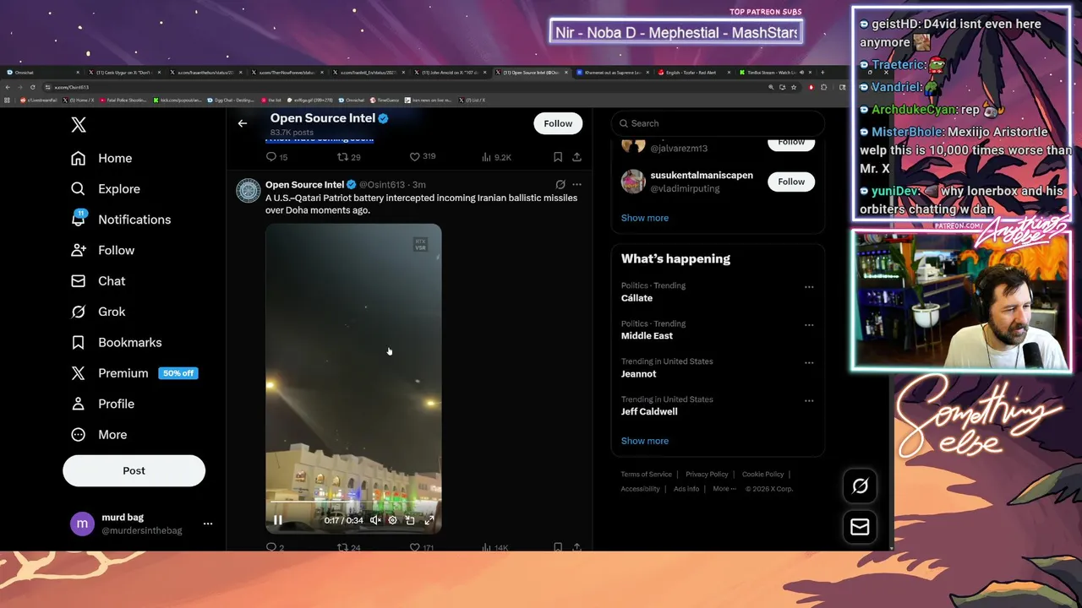This screenshot has height=608, width=1082.
Task: Open Notifications with 11 badge
Action: click(x=121, y=220)
